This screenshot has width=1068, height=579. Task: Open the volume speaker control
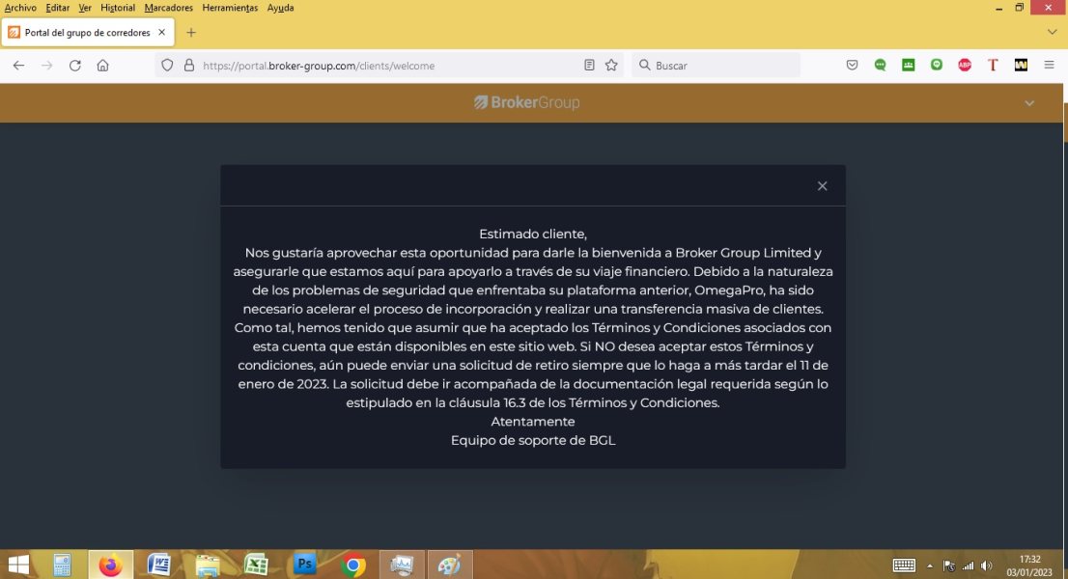point(986,565)
